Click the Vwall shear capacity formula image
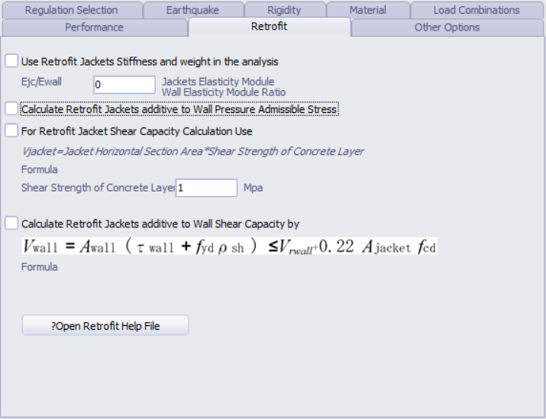This screenshot has width=546, height=419. (229, 246)
